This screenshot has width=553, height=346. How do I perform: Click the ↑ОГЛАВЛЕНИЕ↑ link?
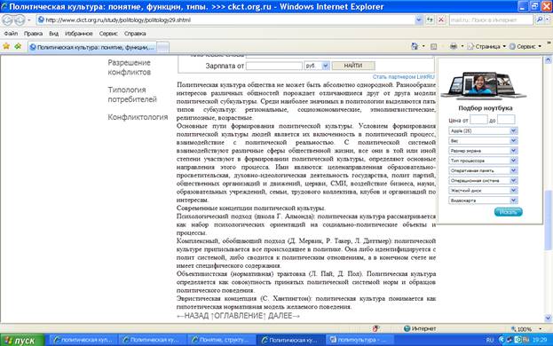pos(238,316)
